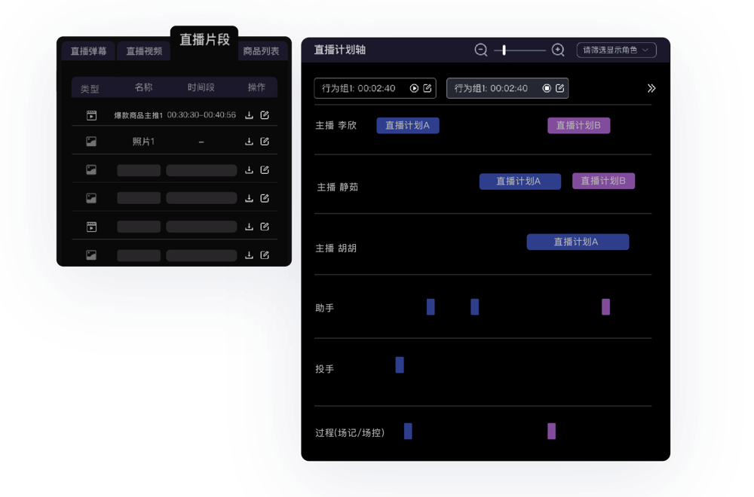The image size is (754, 497).
Task: Stop the second 行为组1 behavior group
Action: click(547, 88)
